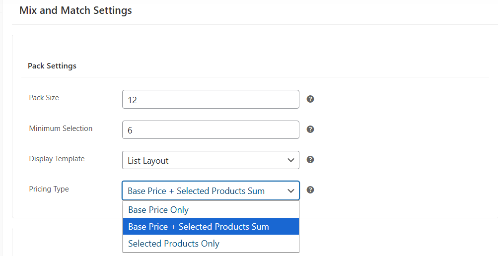Viewport: 498px width, 256px height.
Task: Click the Pricing Type label
Action: pos(49,189)
